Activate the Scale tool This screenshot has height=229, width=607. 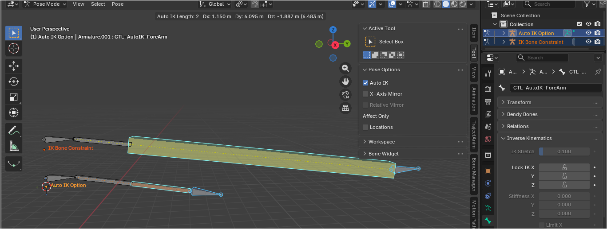(14, 97)
